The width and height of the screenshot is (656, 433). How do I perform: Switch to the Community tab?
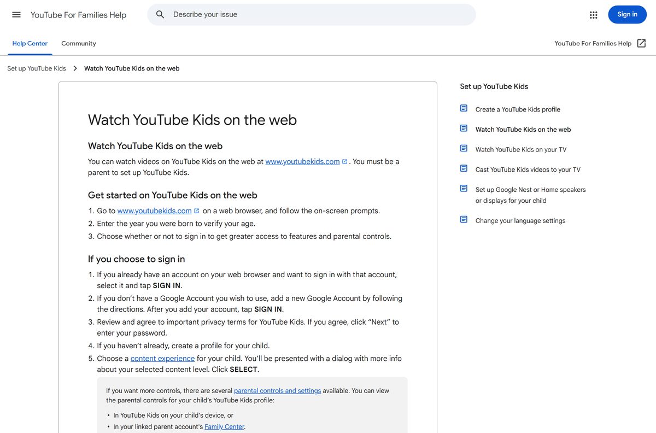click(x=79, y=43)
